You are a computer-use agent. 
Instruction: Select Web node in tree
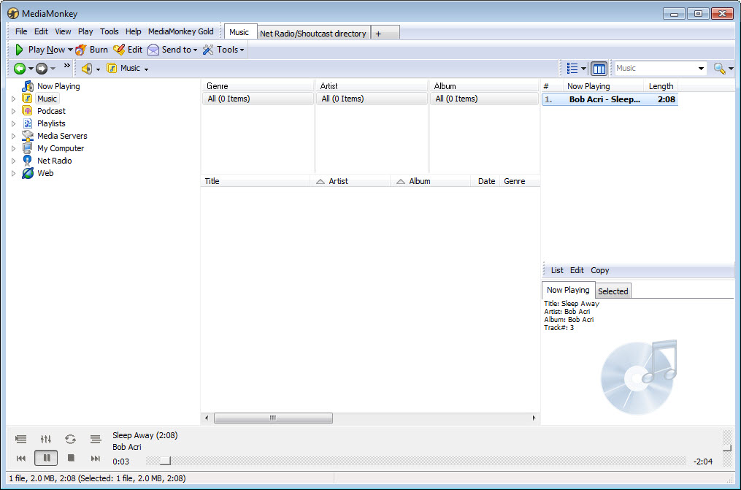[45, 173]
